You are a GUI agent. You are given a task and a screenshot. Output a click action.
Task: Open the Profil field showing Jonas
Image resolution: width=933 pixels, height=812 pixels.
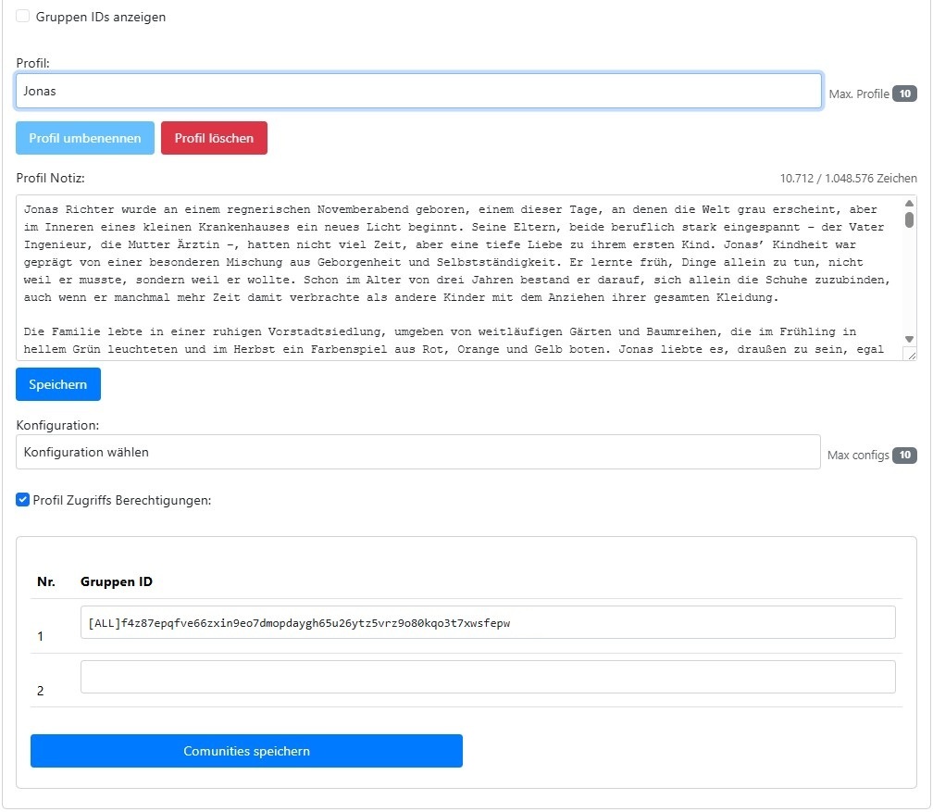[418, 92]
